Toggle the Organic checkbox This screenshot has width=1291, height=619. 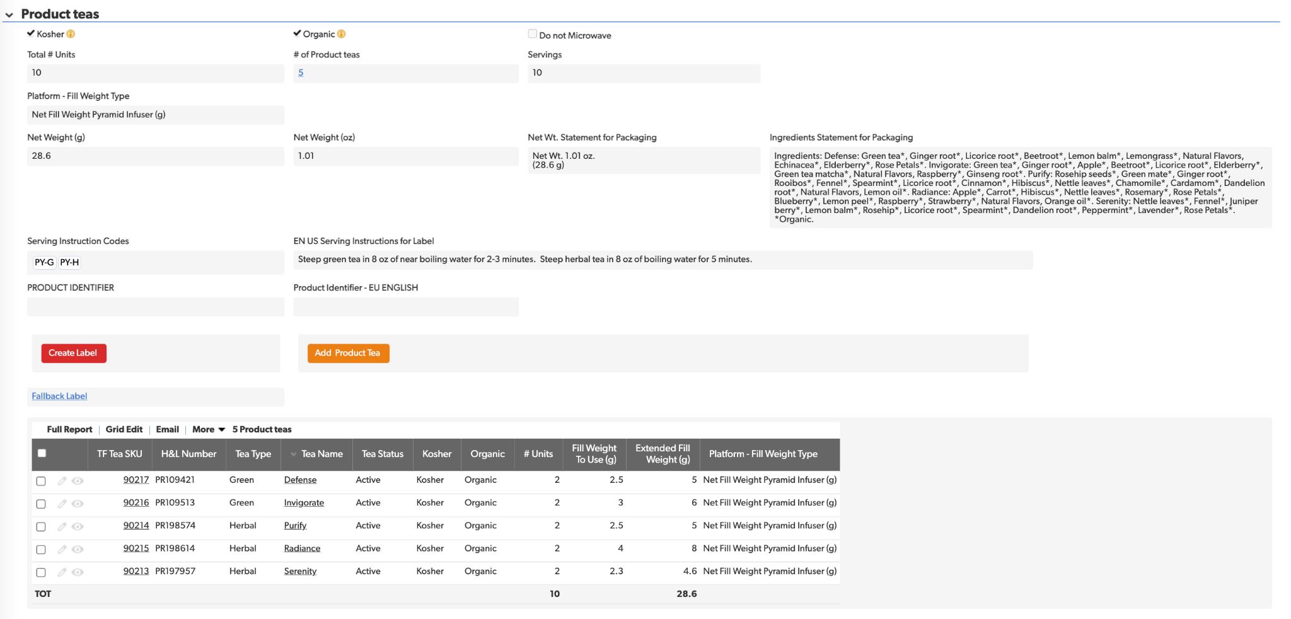click(x=297, y=33)
